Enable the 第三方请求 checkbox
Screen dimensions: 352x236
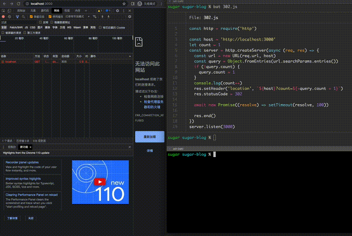coord(25,33)
